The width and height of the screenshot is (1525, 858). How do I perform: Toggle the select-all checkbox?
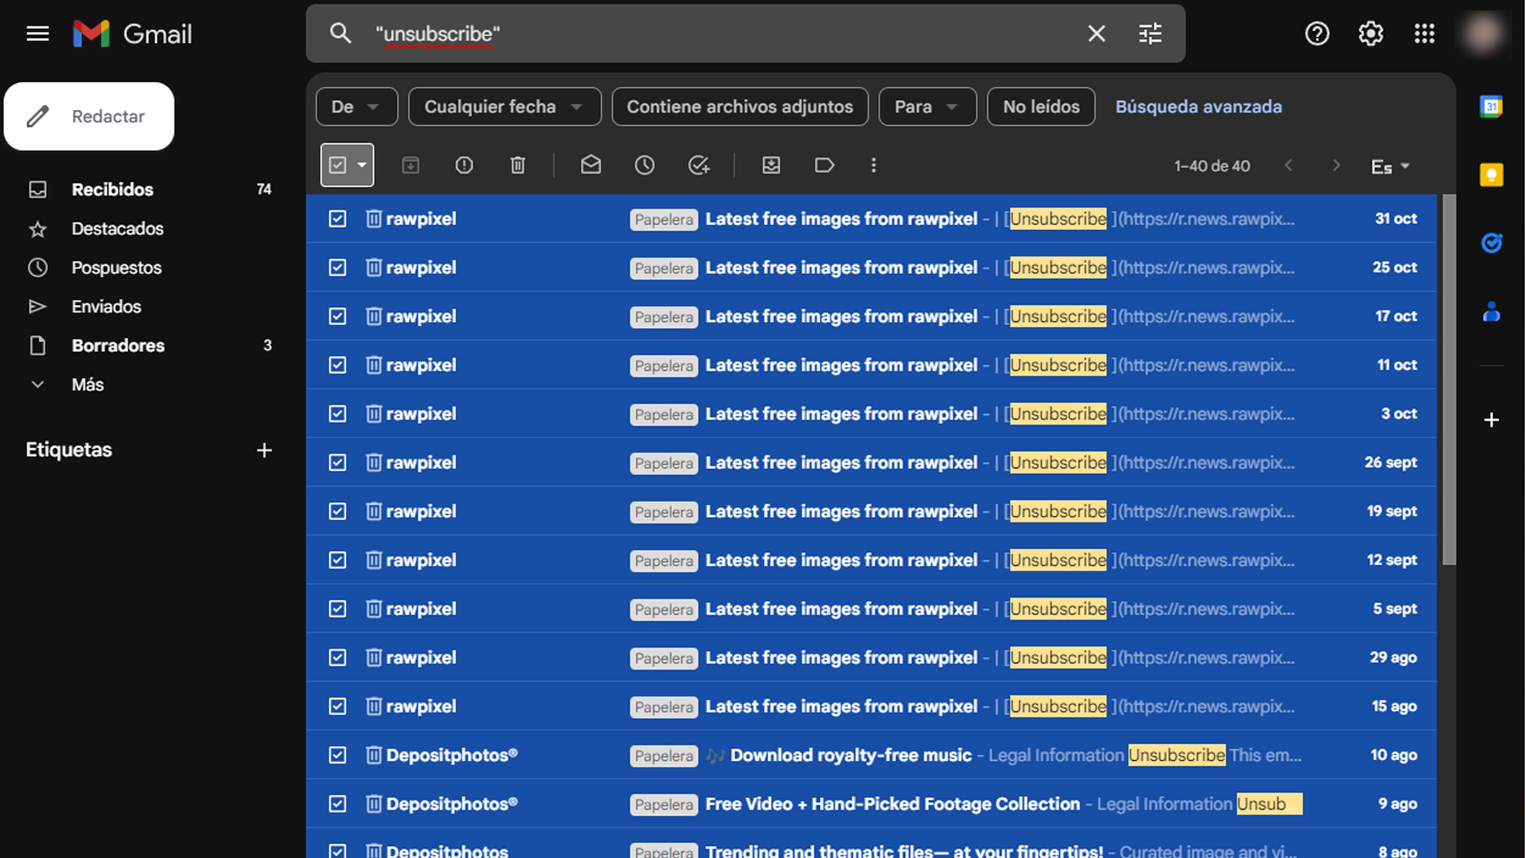[338, 165]
